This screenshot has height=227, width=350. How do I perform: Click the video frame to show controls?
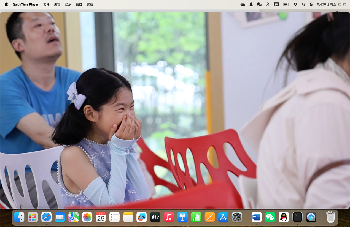(x=175, y=110)
